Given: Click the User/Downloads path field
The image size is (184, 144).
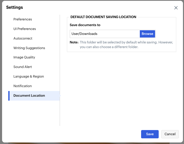Looking at the screenshot, I should (105, 34).
